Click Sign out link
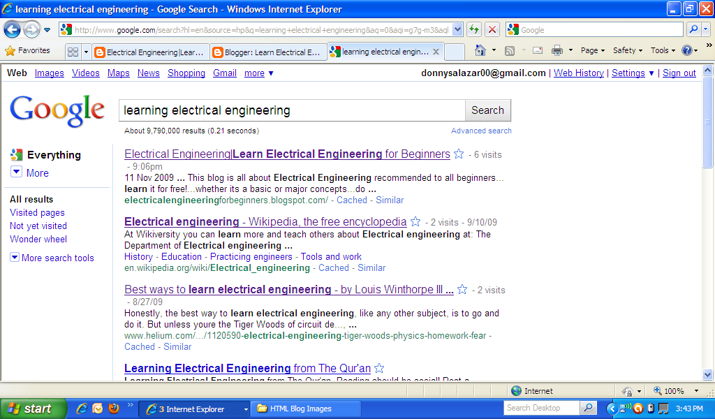 [679, 73]
